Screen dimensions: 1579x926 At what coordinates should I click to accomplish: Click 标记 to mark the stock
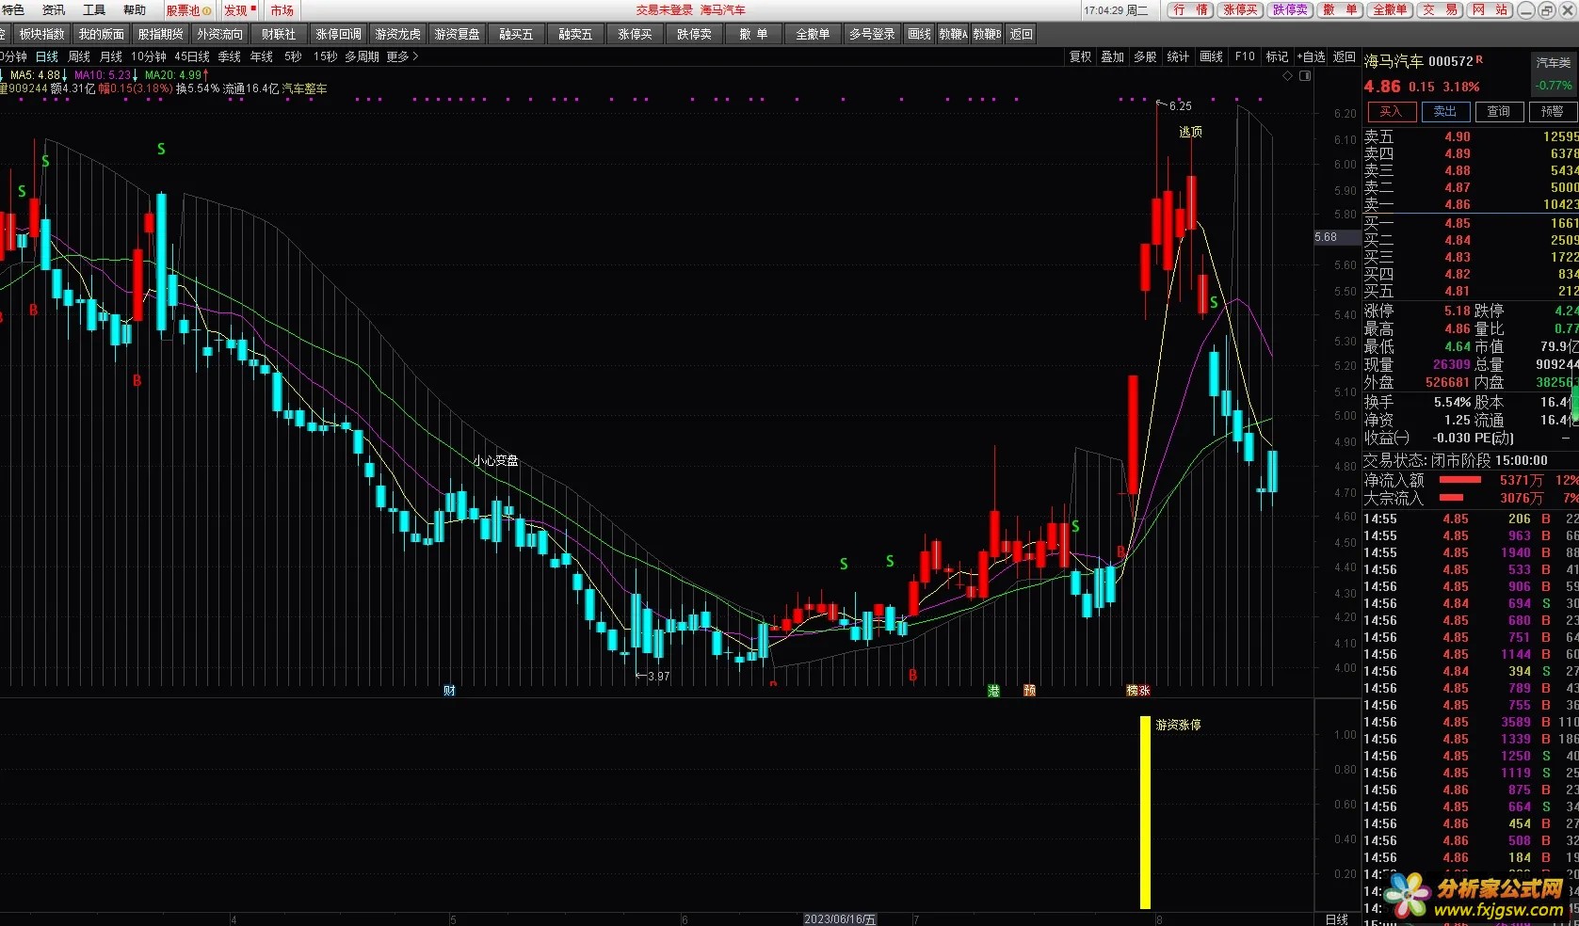click(1277, 57)
